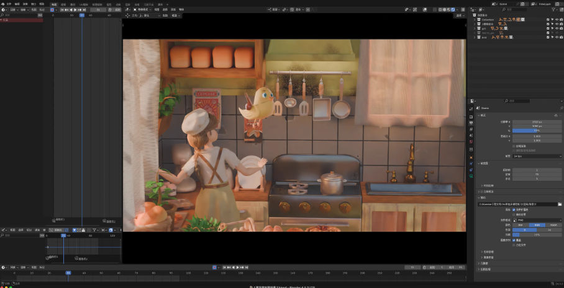Click the Blender logo menu icon
The width and height of the screenshot is (564, 288).
[2, 4]
